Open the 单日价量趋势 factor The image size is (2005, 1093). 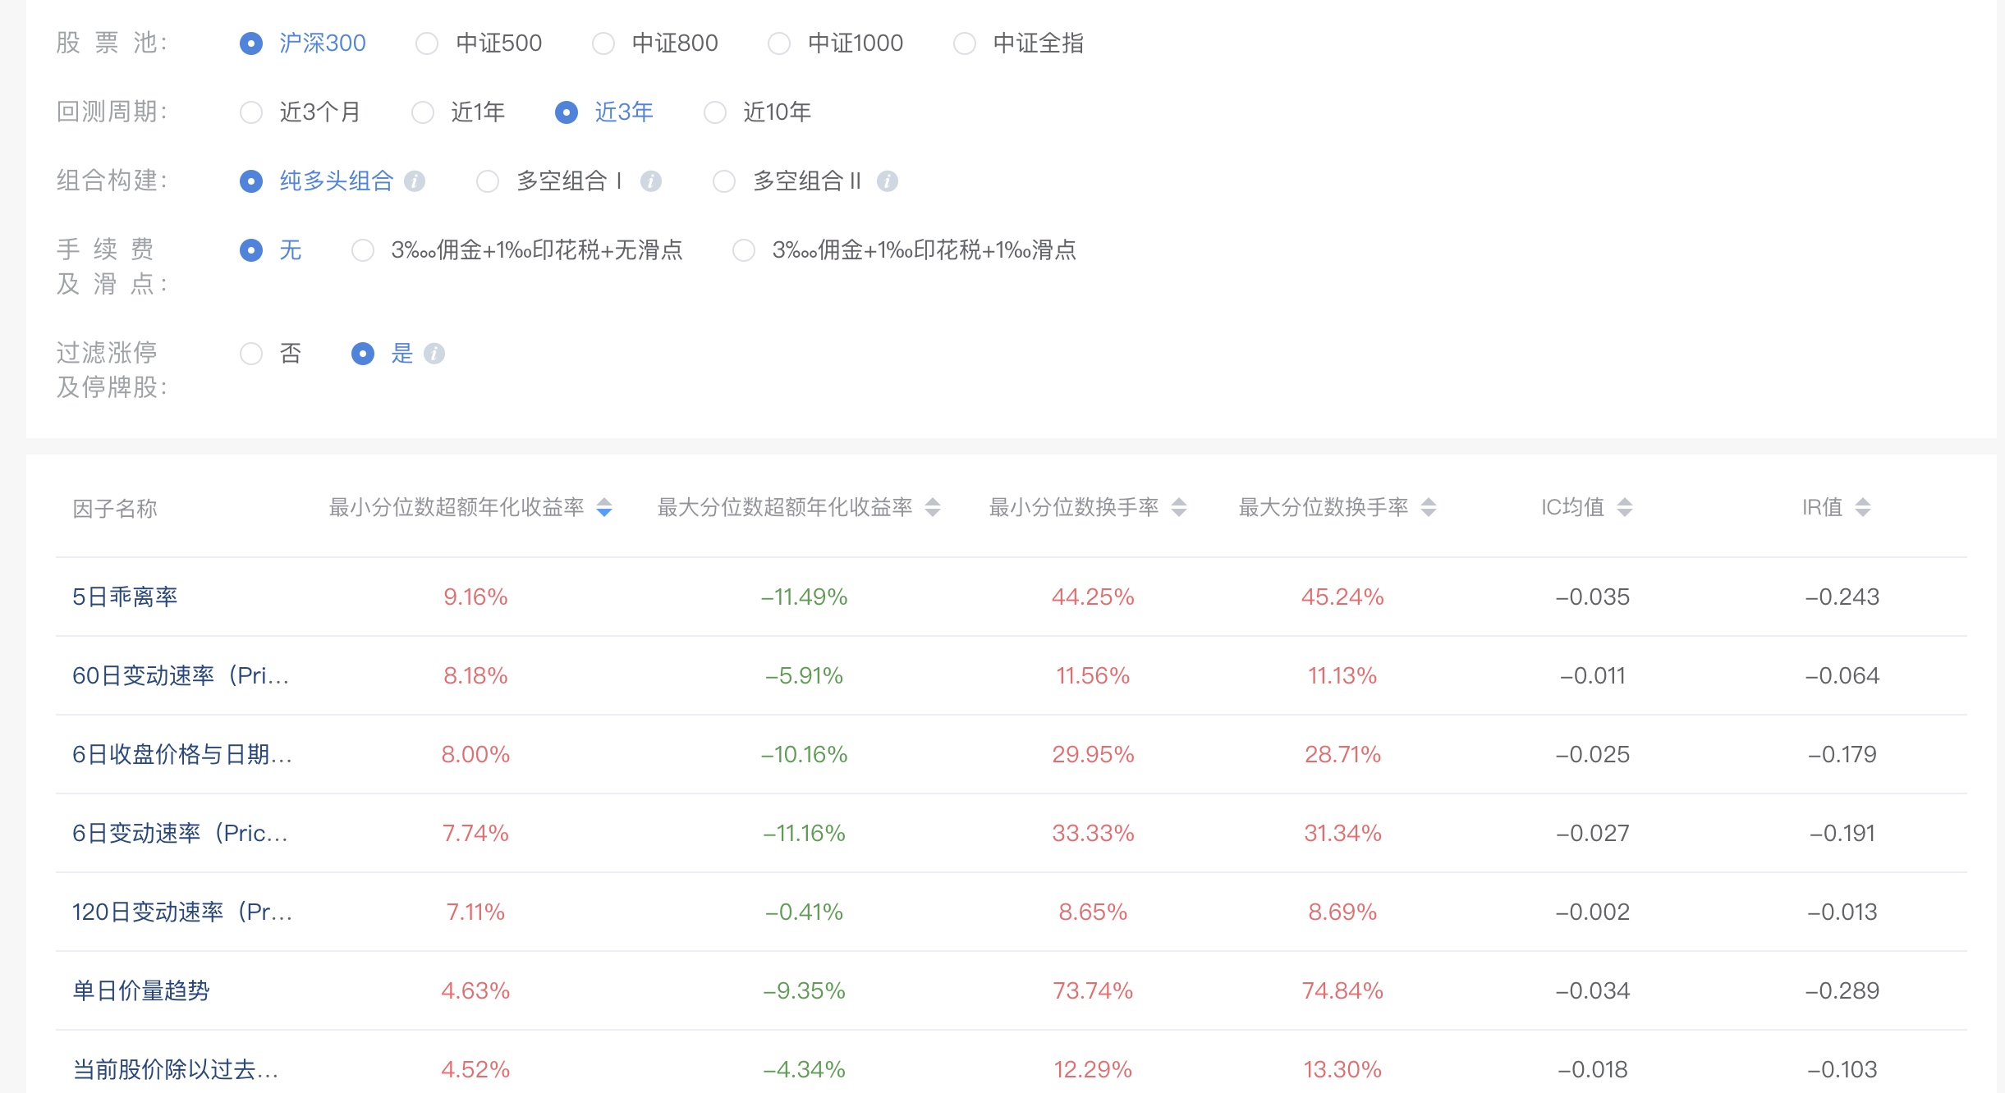(141, 990)
